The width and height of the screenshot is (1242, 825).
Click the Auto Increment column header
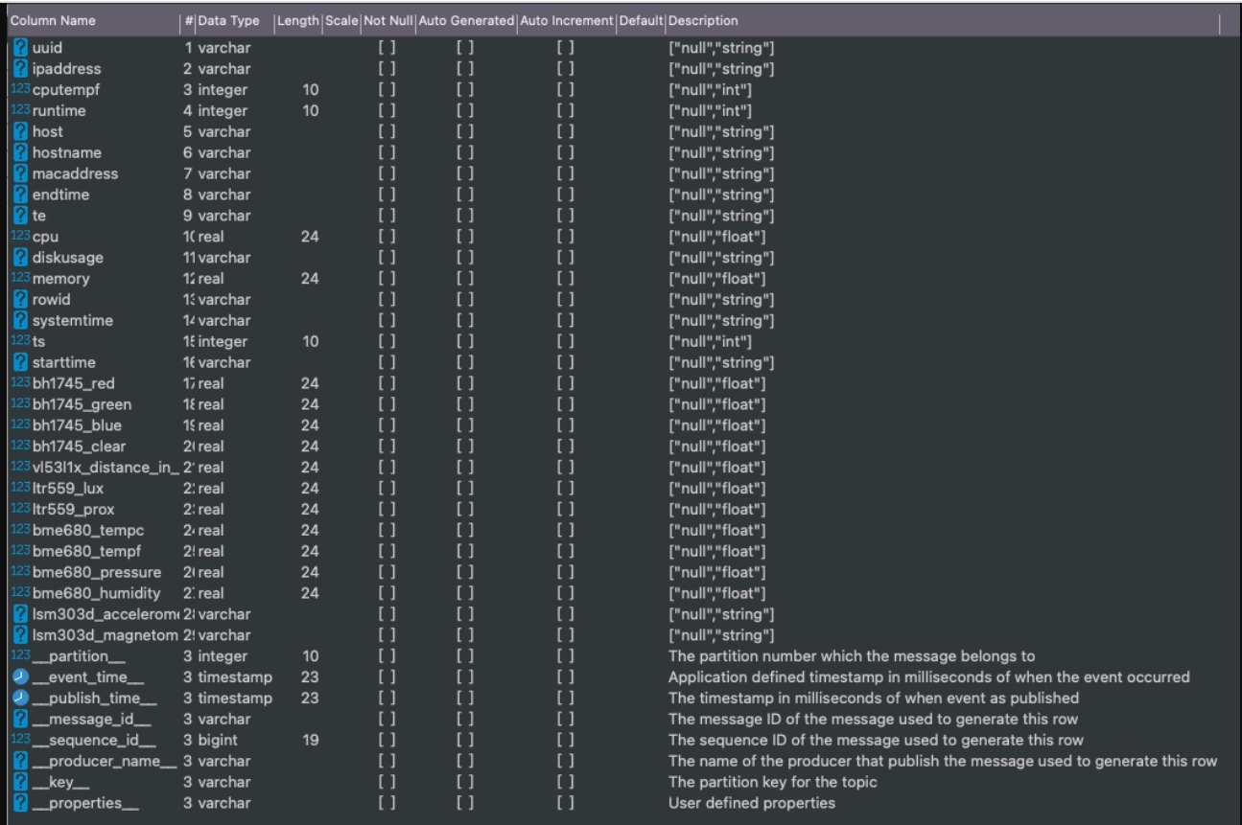pos(567,21)
